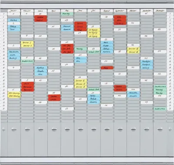The width and height of the screenshot is (174, 165).
Task: Select the März month header card
Action: click(40, 11)
